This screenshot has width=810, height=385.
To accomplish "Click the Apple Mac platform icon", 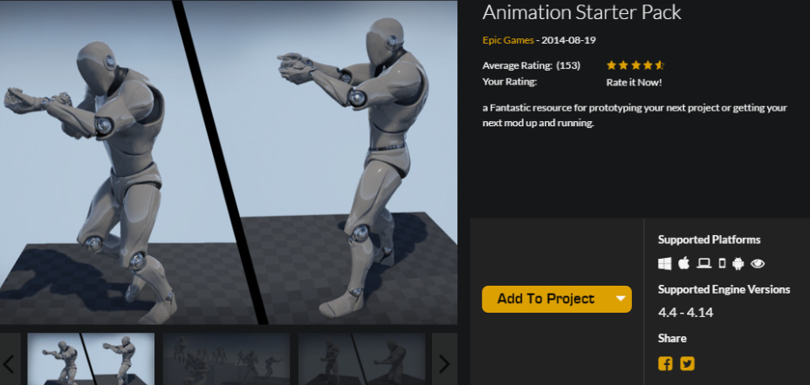I will (x=684, y=263).
